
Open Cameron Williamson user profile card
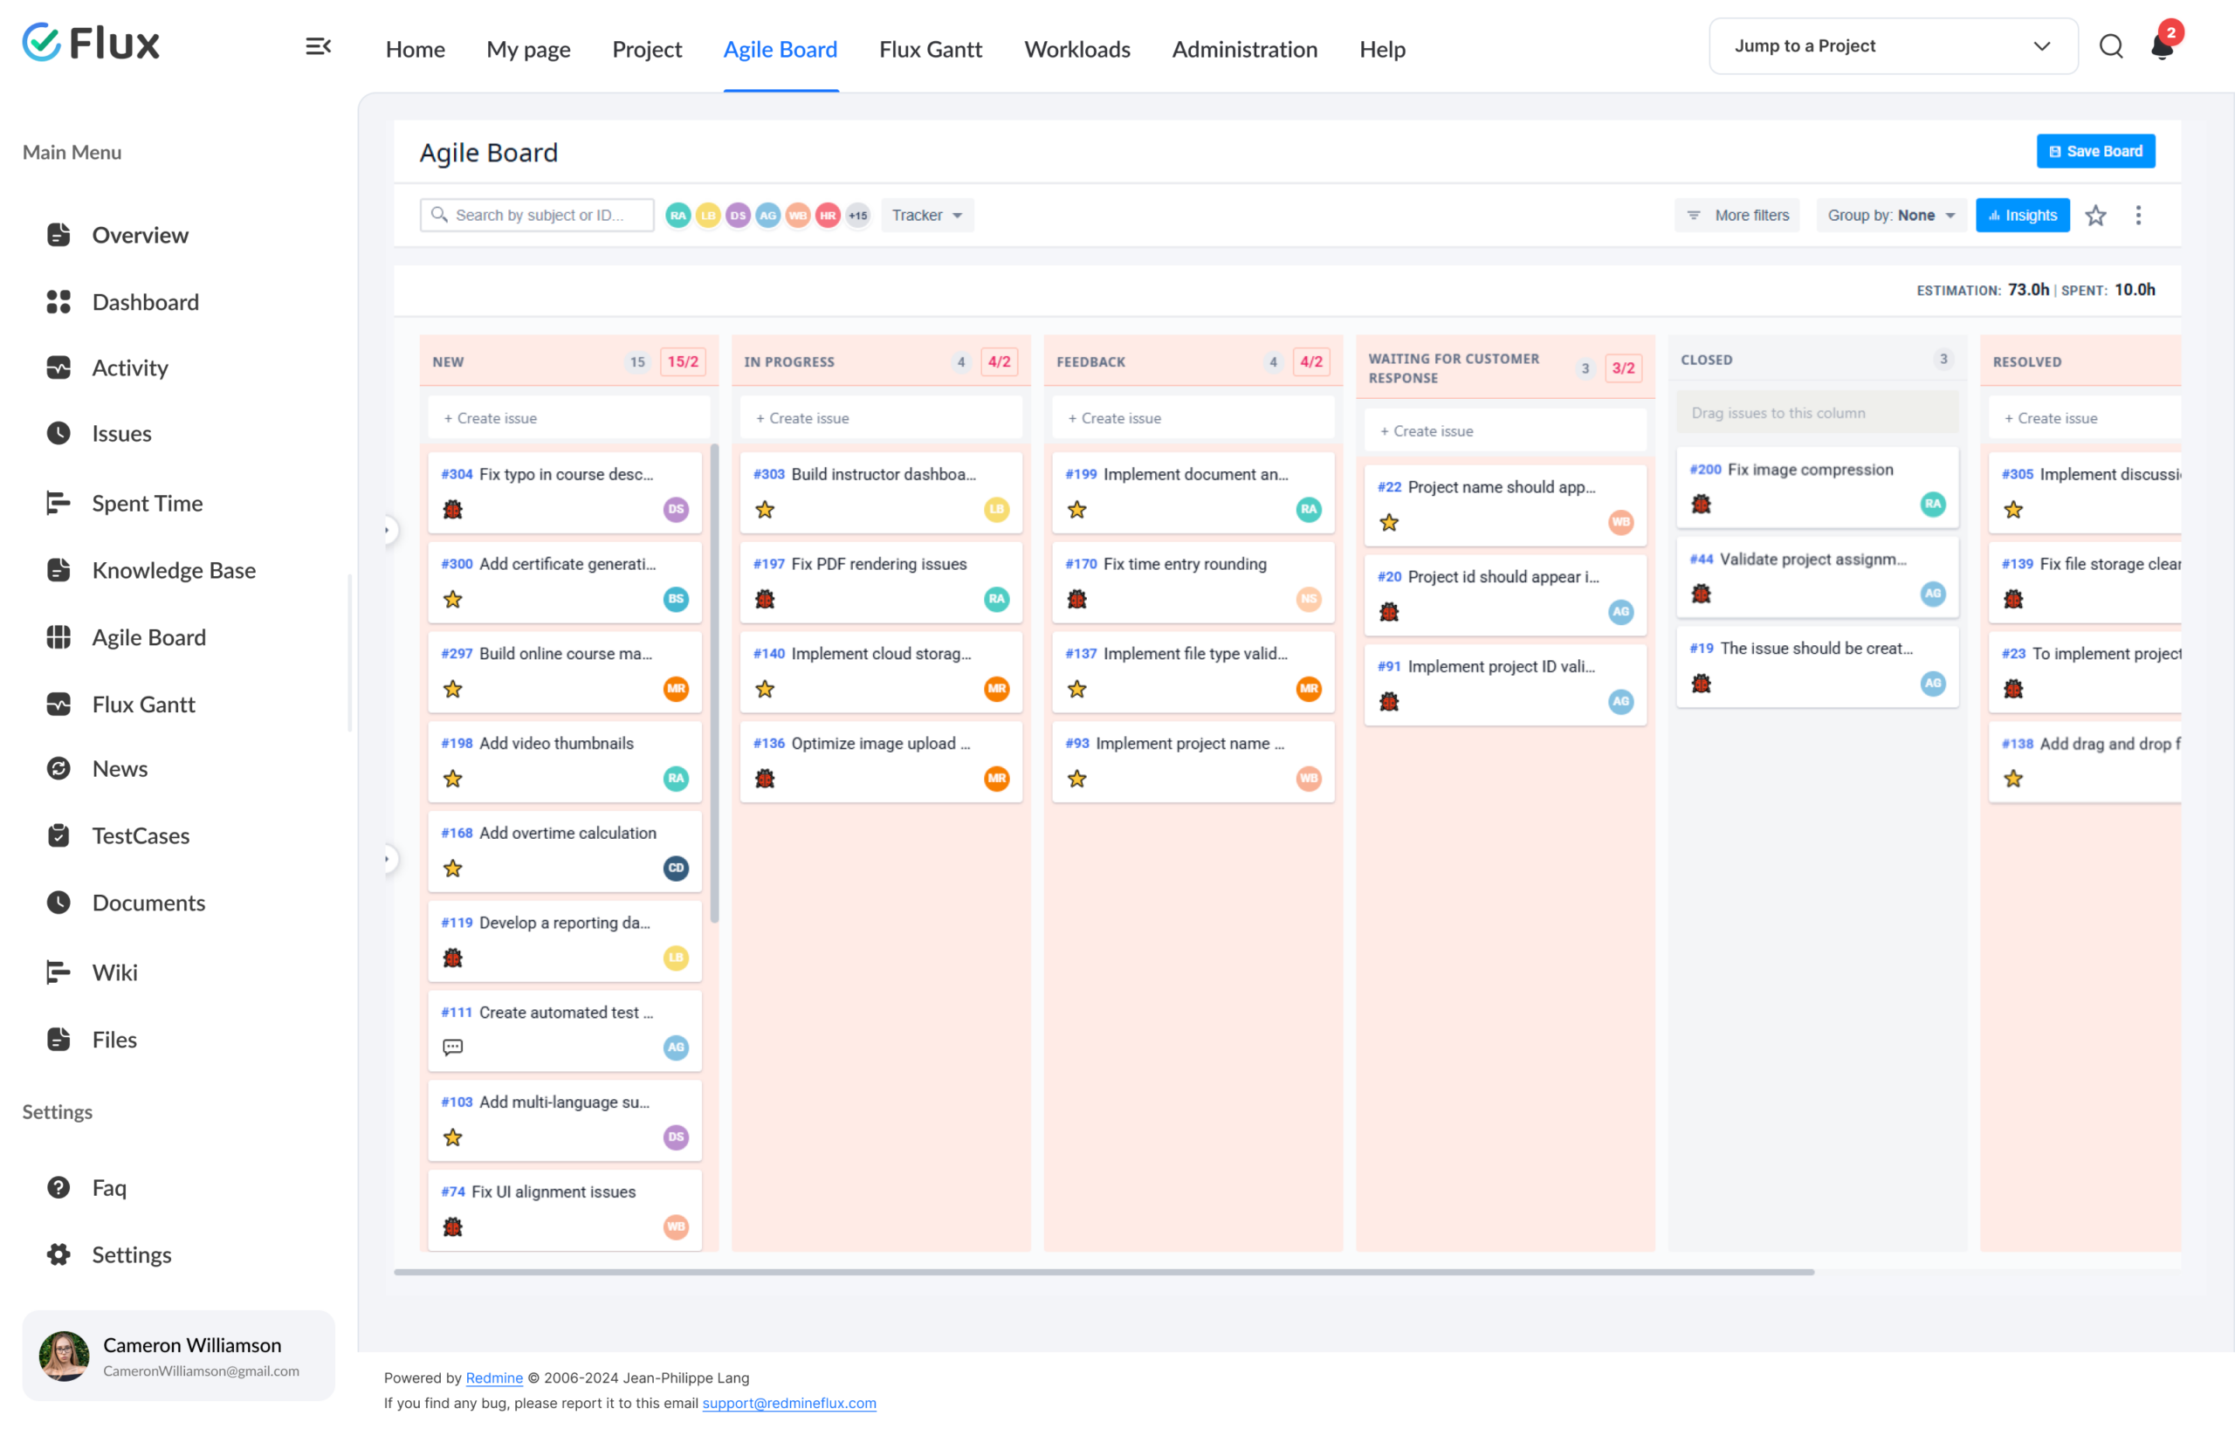(178, 1356)
